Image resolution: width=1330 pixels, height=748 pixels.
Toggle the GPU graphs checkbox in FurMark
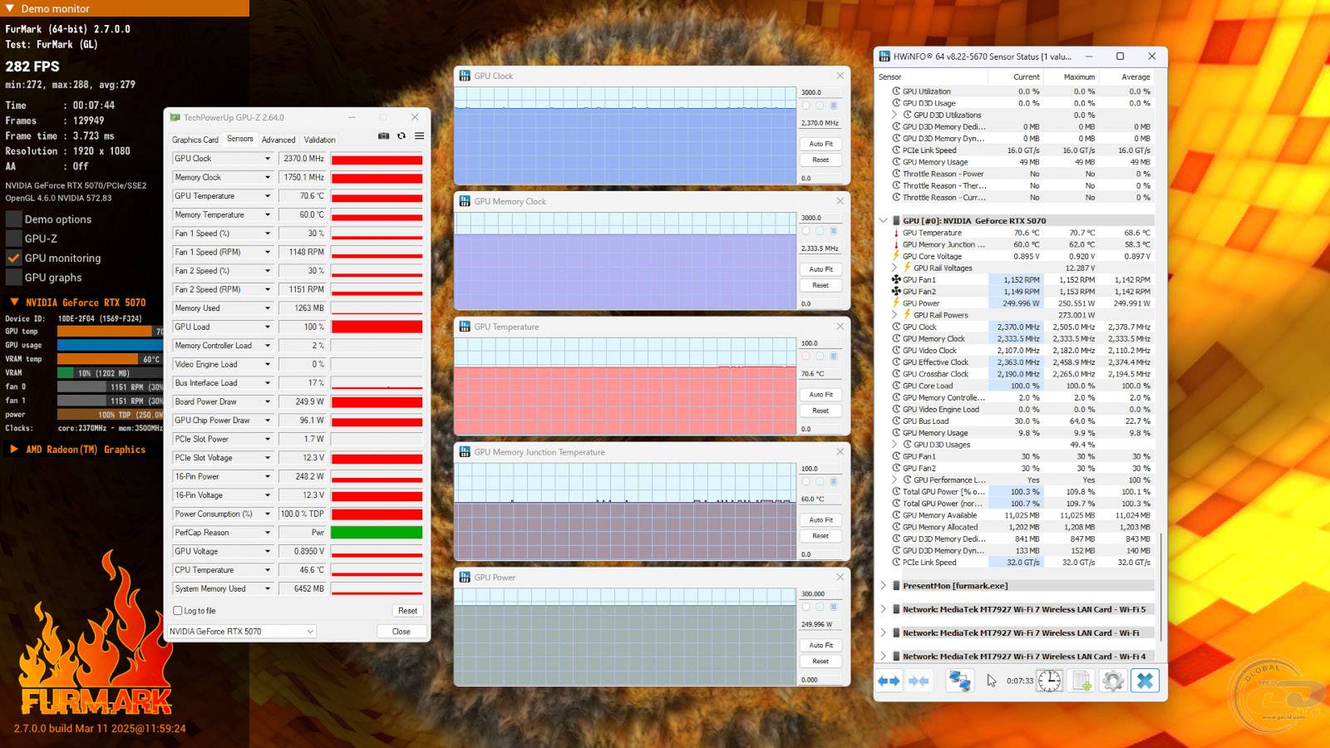13,278
